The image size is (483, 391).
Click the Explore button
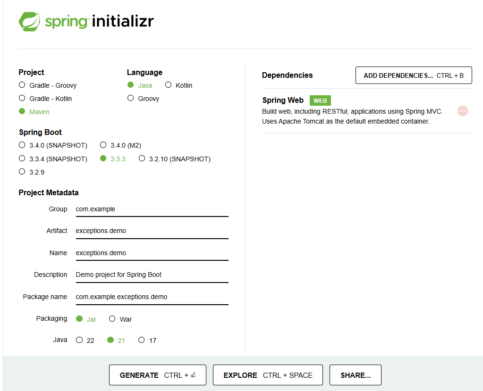click(268, 375)
